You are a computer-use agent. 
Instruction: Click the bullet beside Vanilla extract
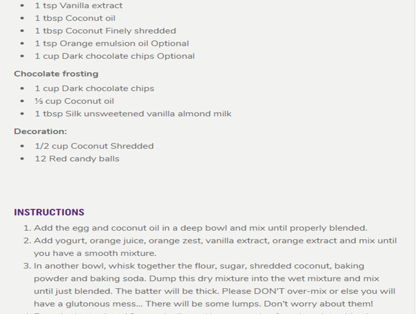click(22, 6)
